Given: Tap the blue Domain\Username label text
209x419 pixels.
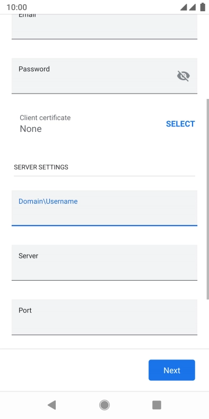Looking at the screenshot, I should tap(48, 201).
